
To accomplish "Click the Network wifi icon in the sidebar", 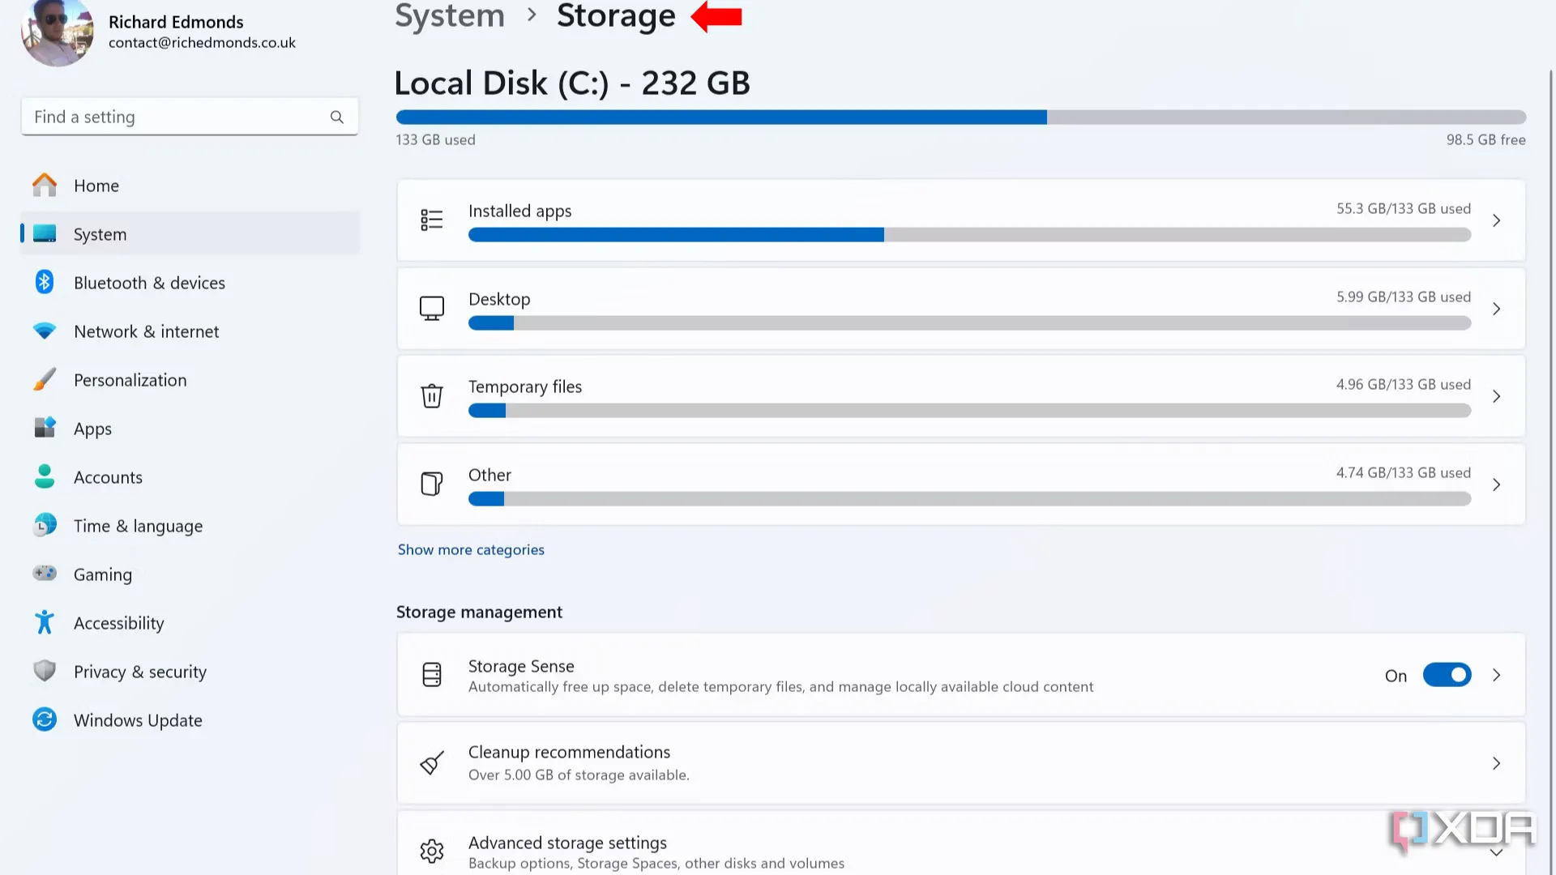I will 45,331.
